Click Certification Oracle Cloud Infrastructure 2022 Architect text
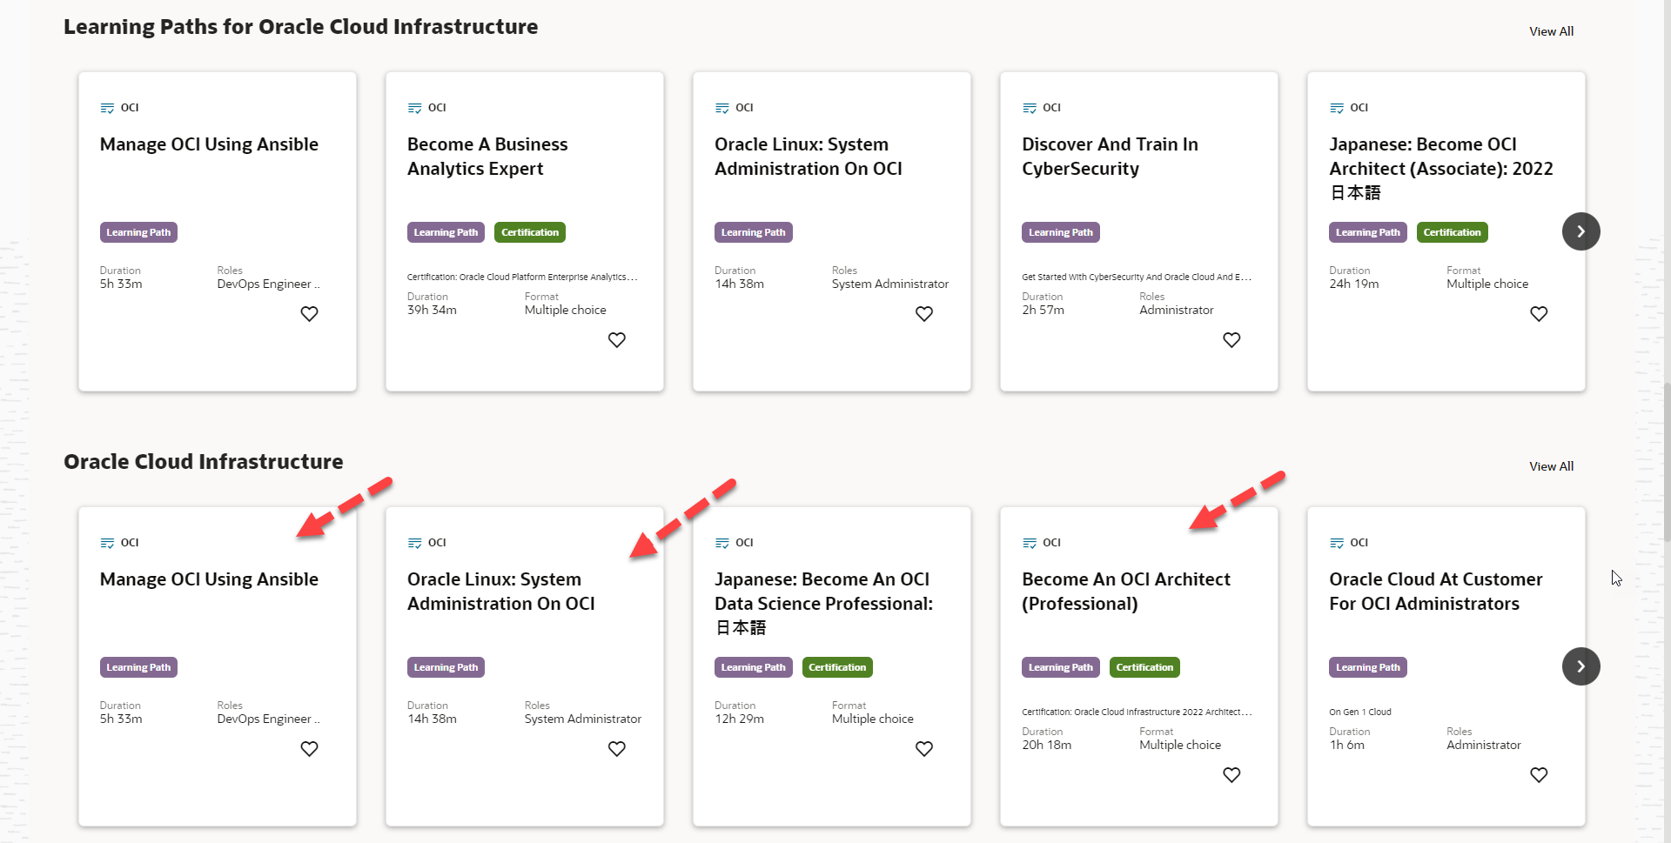 [1137, 712]
